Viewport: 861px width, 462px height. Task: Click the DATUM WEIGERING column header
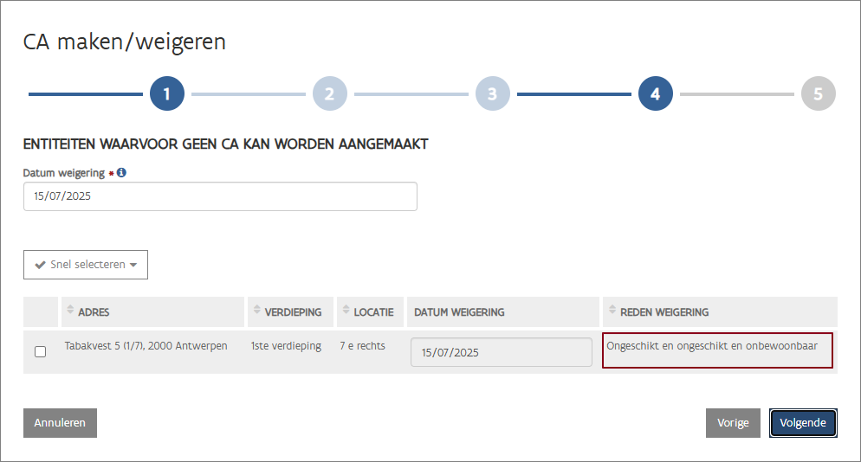[459, 311]
